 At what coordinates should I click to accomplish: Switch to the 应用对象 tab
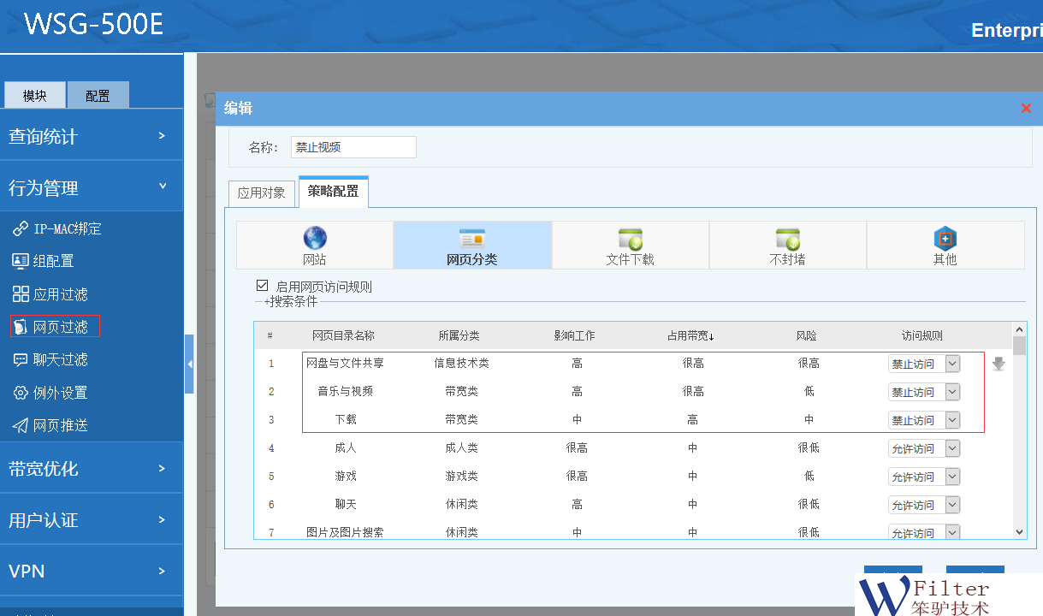click(261, 192)
